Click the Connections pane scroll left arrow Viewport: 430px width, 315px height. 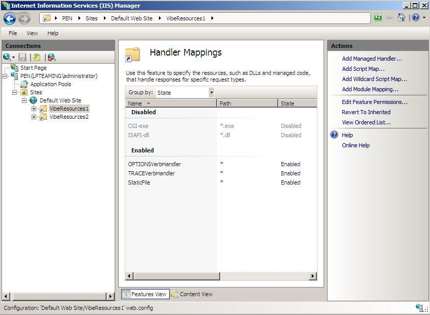click(6, 296)
